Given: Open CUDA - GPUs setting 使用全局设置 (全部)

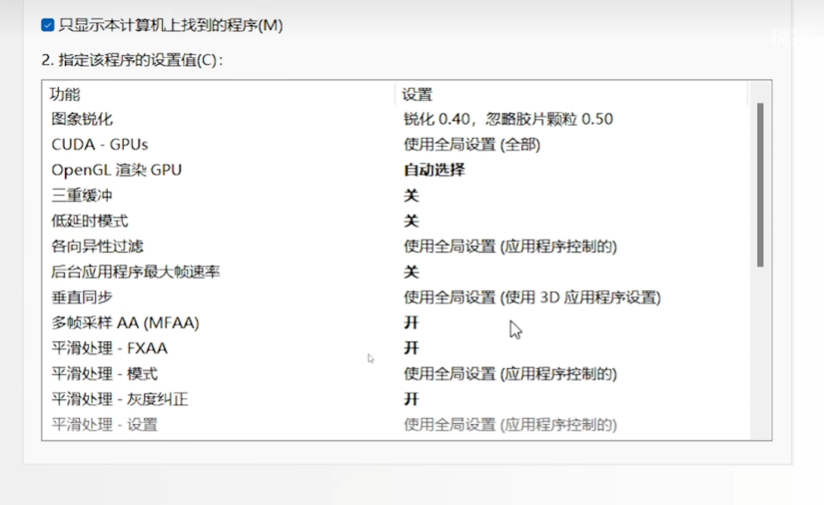Looking at the screenshot, I should coord(472,144).
